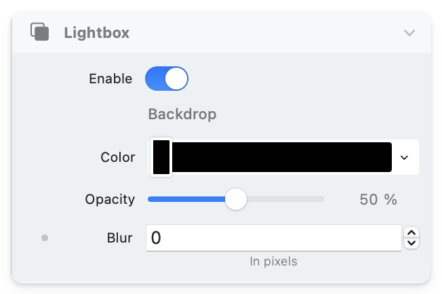Open the small black color well
Image resolution: width=442 pixels, height=294 pixels.
click(161, 157)
